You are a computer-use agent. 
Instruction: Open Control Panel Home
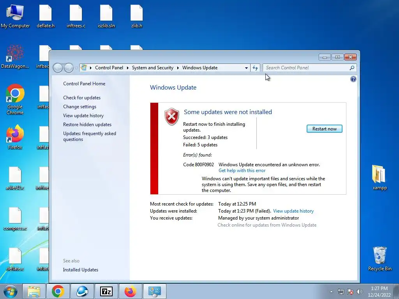point(84,84)
